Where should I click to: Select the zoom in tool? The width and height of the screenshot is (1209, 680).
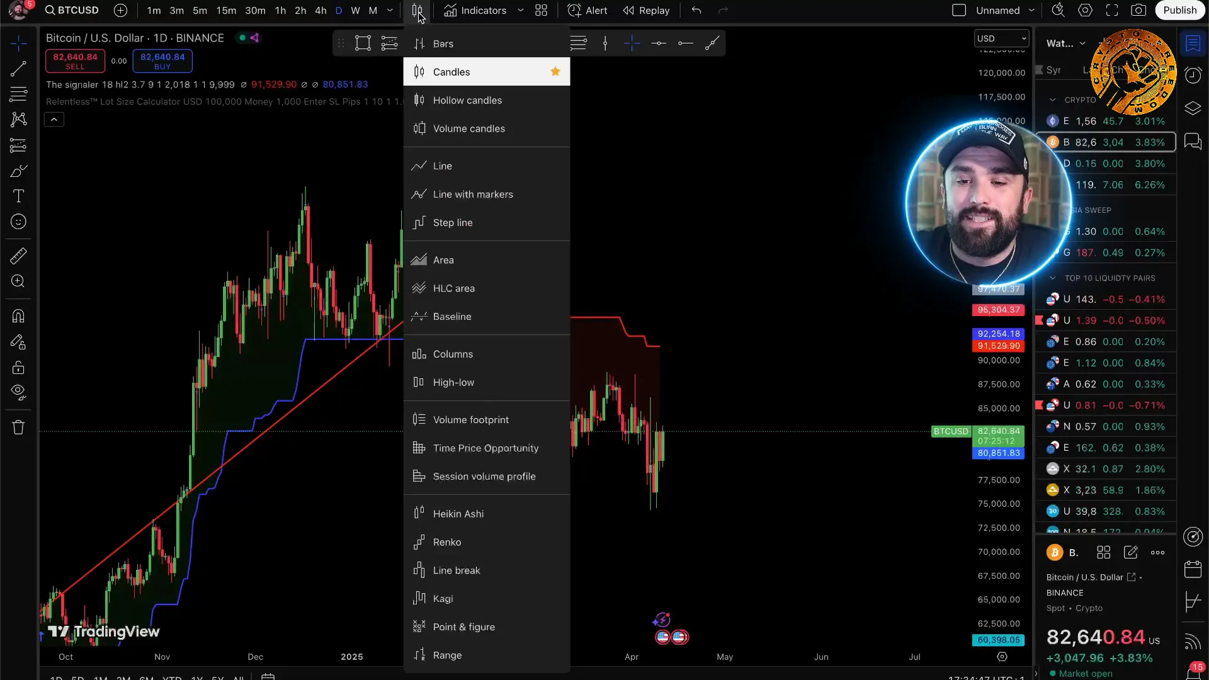pyautogui.click(x=18, y=281)
